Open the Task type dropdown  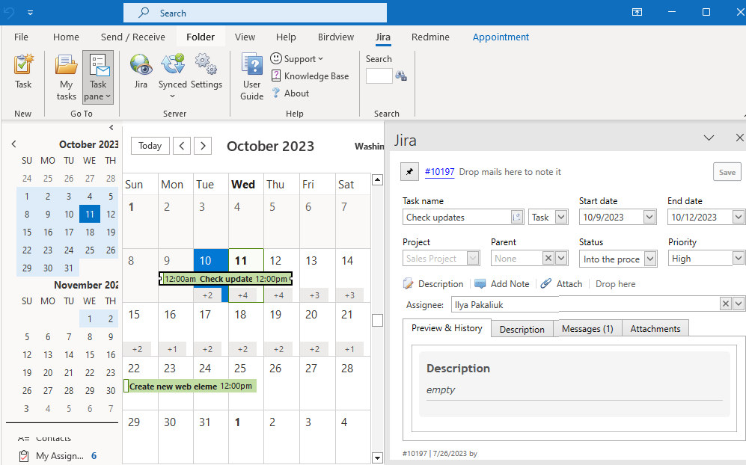point(561,218)
